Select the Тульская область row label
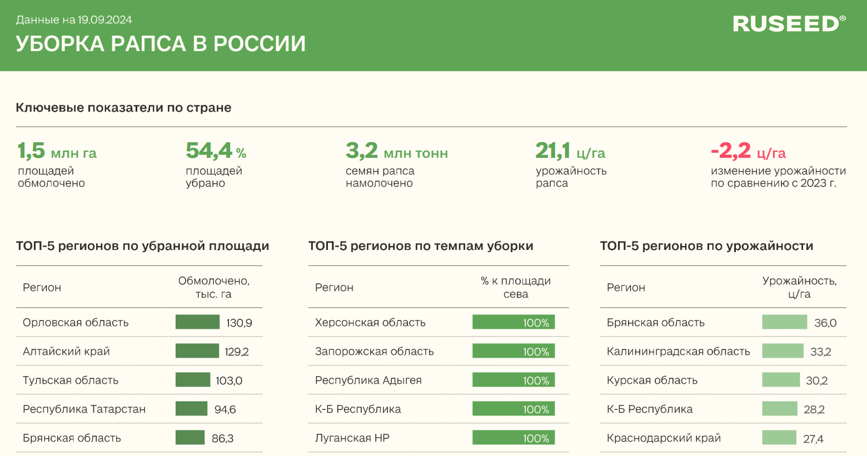The image size is (867, 456). (x=71, y=380)
